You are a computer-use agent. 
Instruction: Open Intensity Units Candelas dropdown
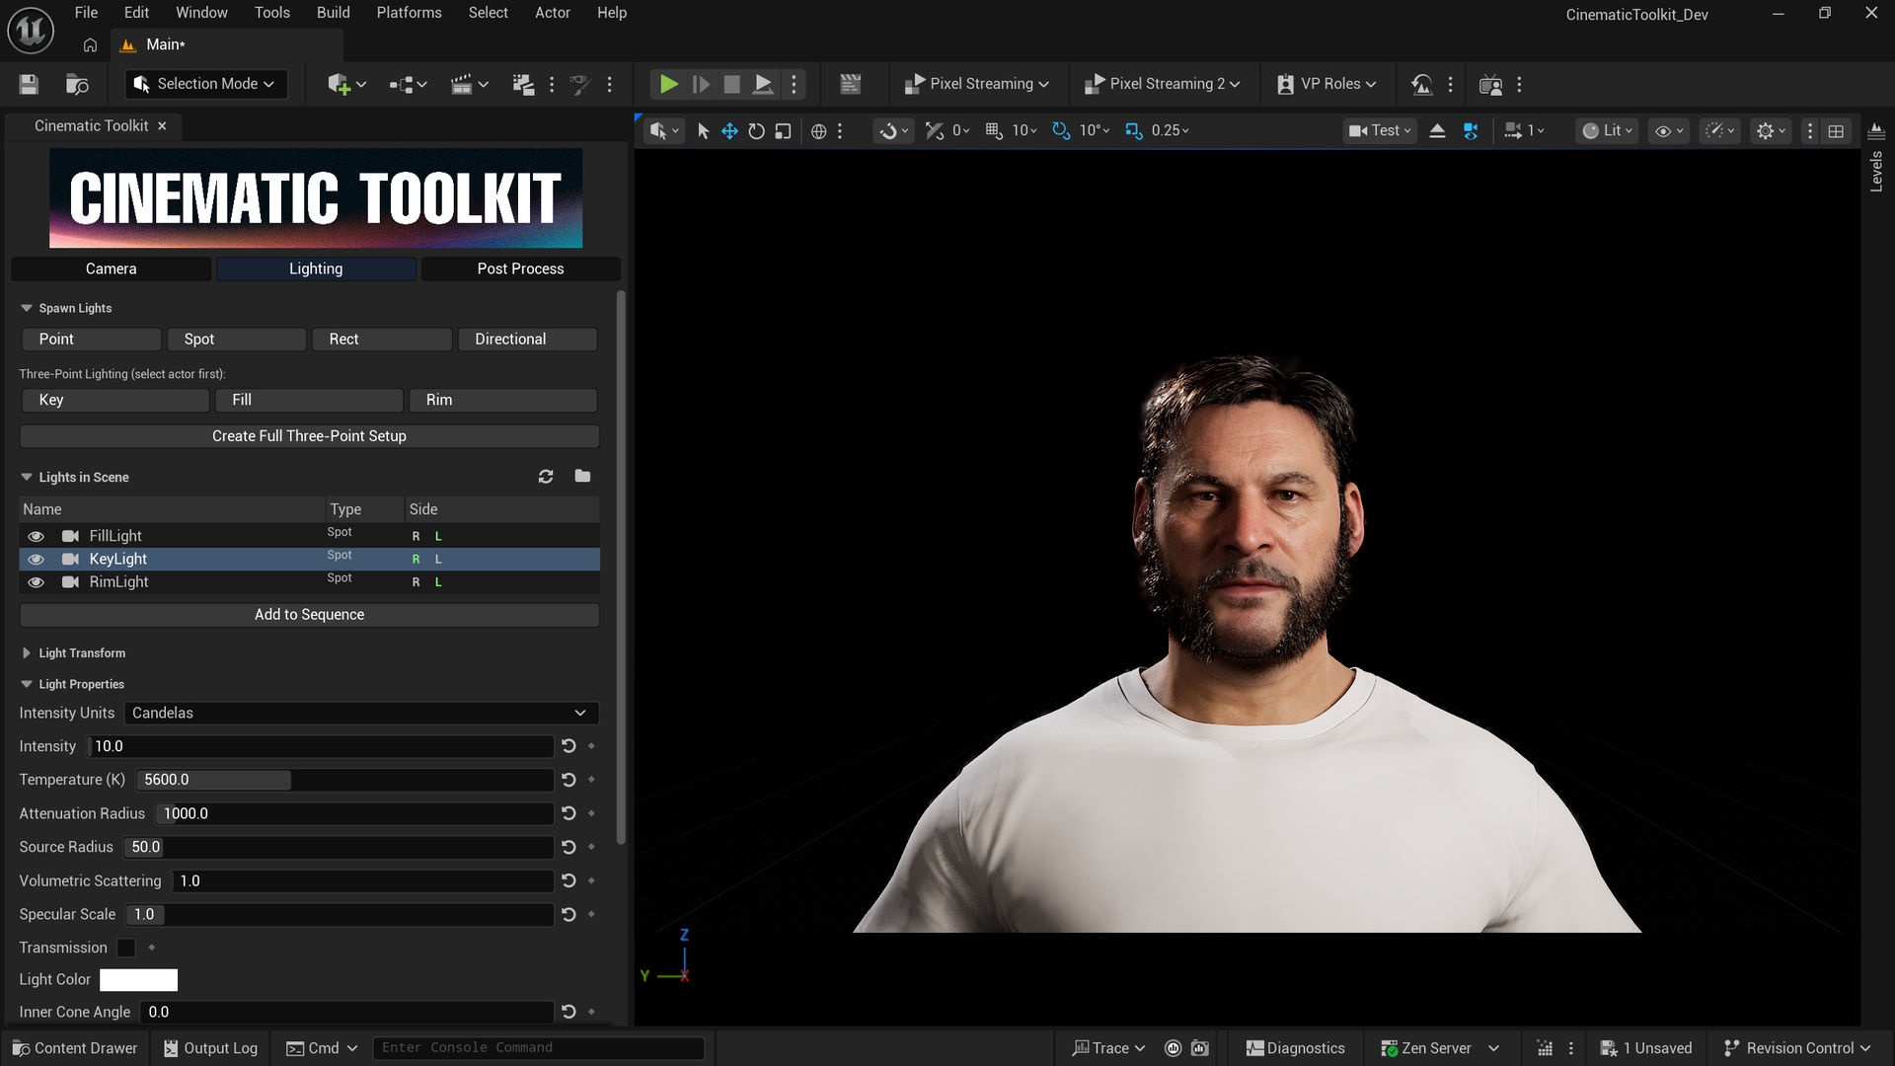click(x=361, y=713)
